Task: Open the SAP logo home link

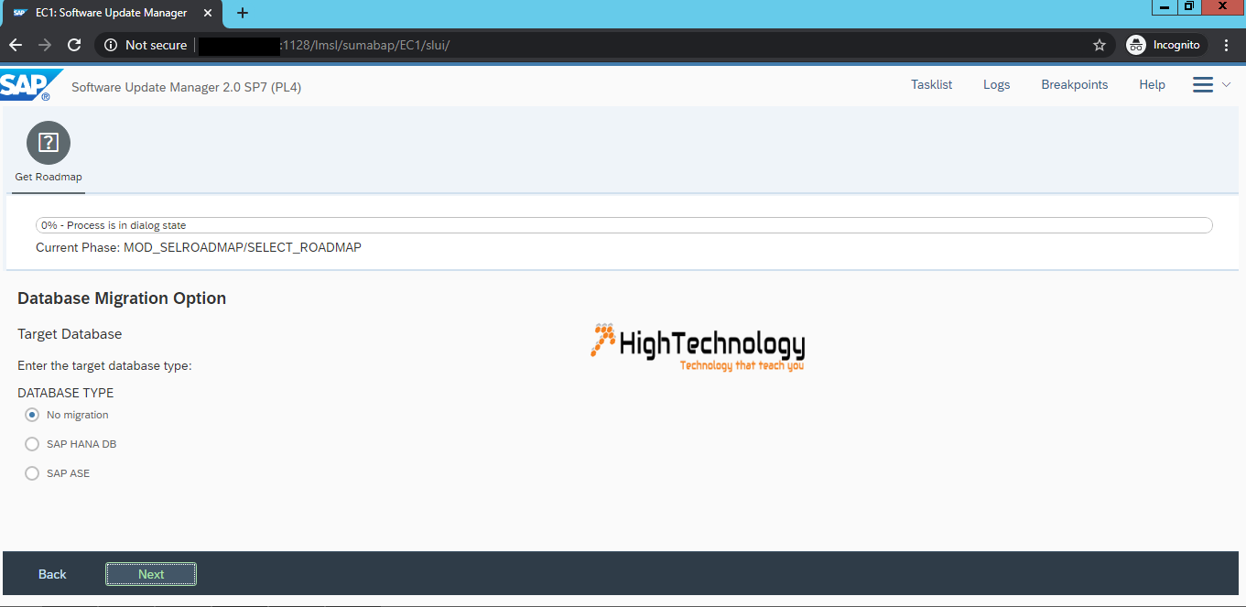Action: [31, 85]
